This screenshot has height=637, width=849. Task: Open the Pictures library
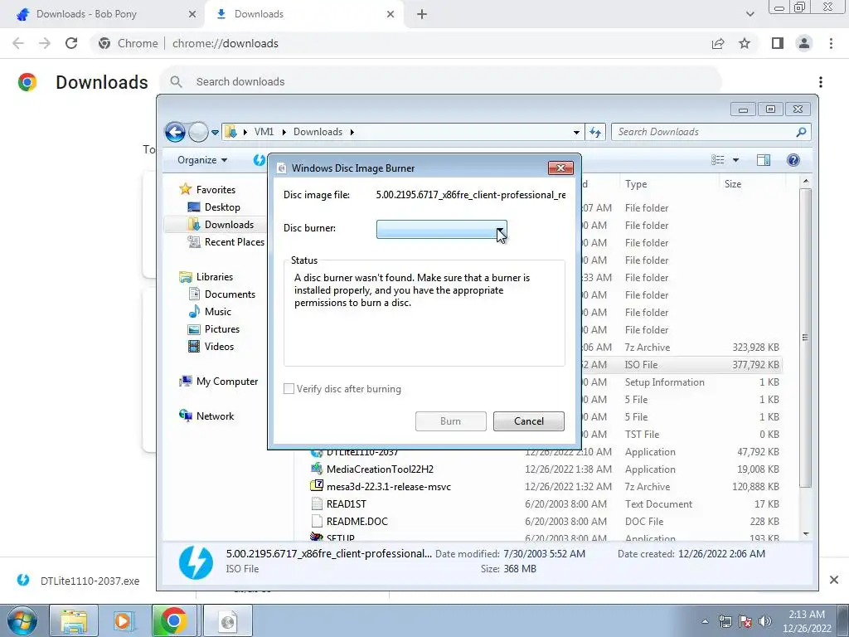pyautogui.click(x=213, y=328)
